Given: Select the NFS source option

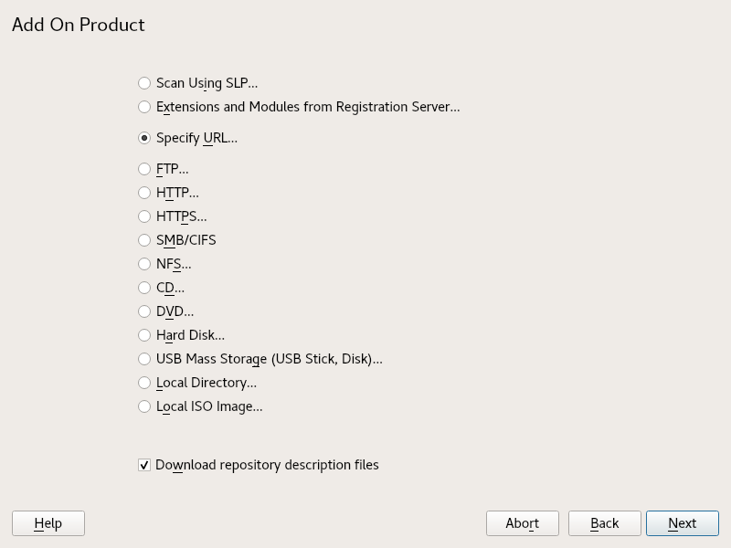Looking at the screenshot, I should point(144,264).
